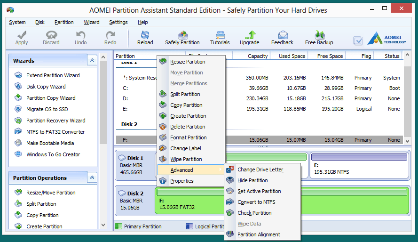Choose Change Label from context menu
Screen dimensions: 418x242
tap(191, 148)
